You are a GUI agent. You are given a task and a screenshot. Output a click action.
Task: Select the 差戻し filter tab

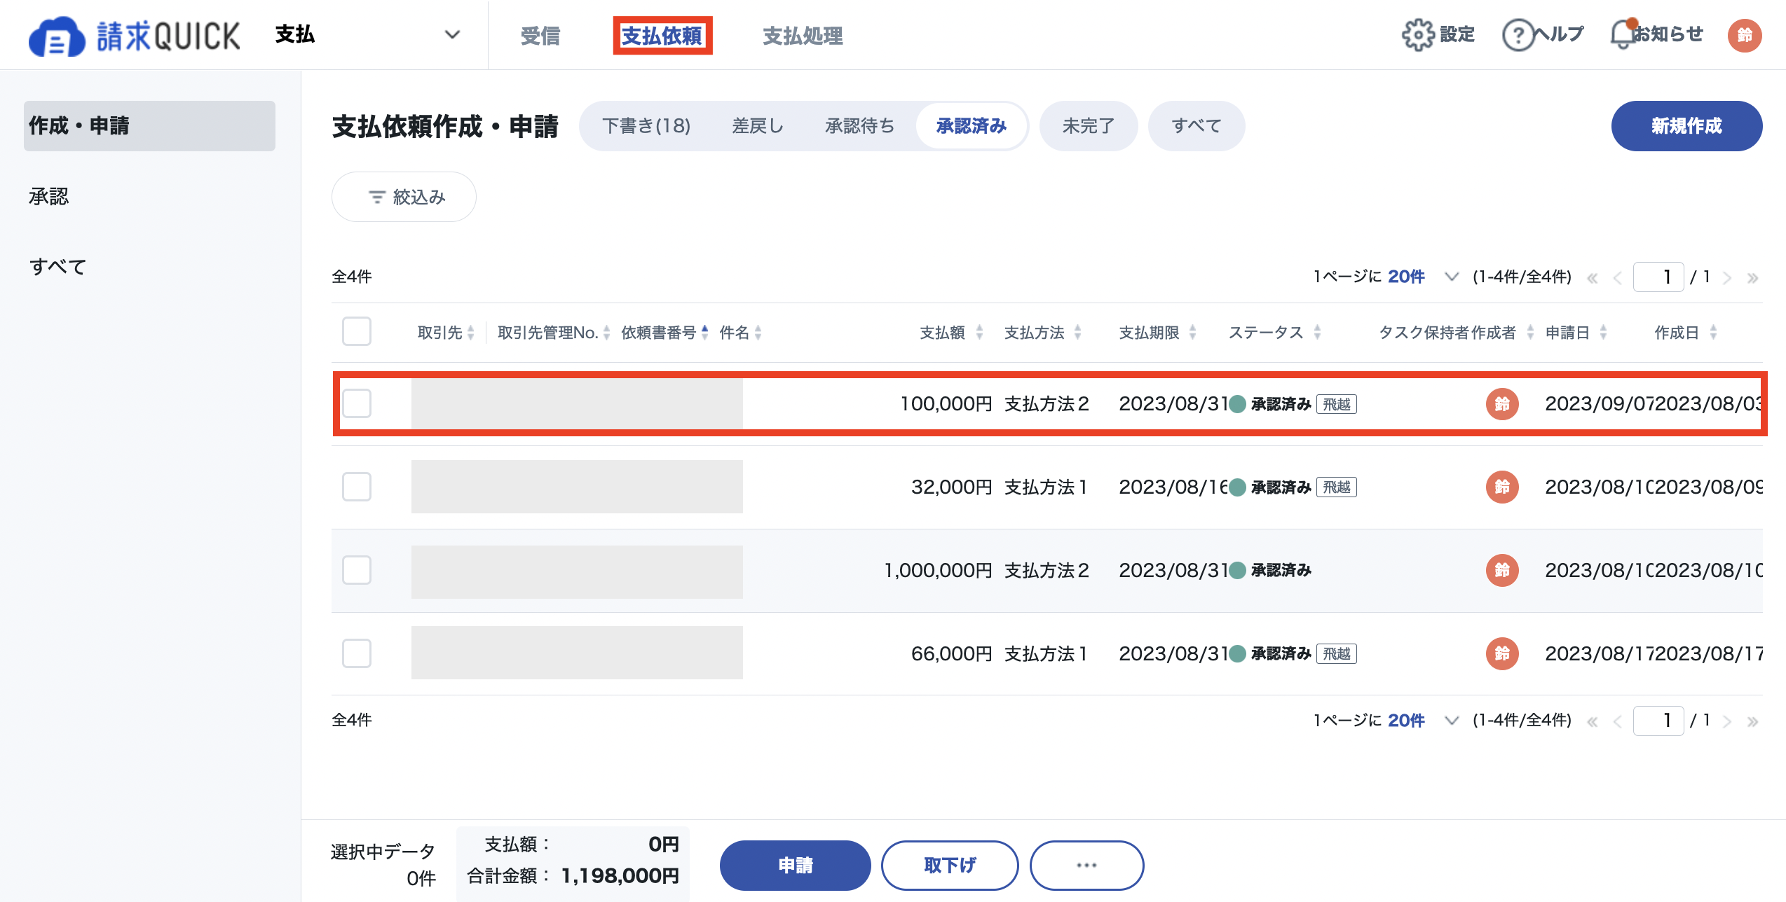(x=758, y=126)
